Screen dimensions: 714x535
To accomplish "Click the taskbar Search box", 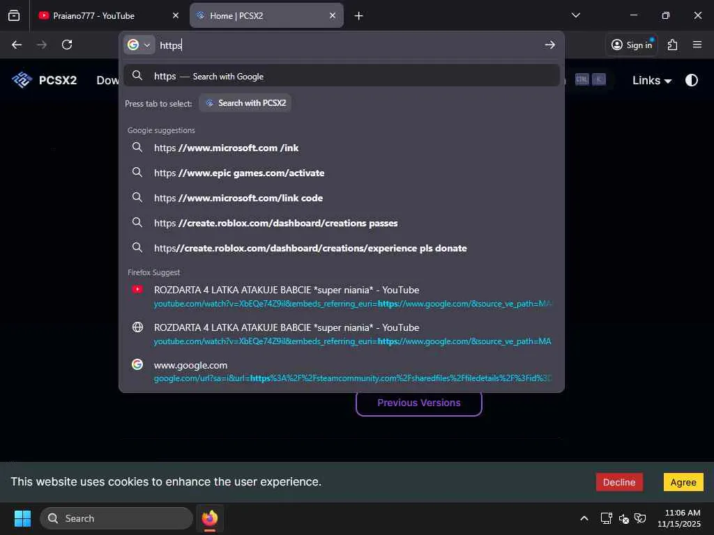I will [116, 518].
